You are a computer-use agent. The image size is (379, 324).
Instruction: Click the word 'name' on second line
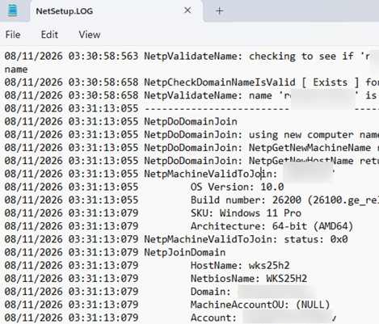16,69
